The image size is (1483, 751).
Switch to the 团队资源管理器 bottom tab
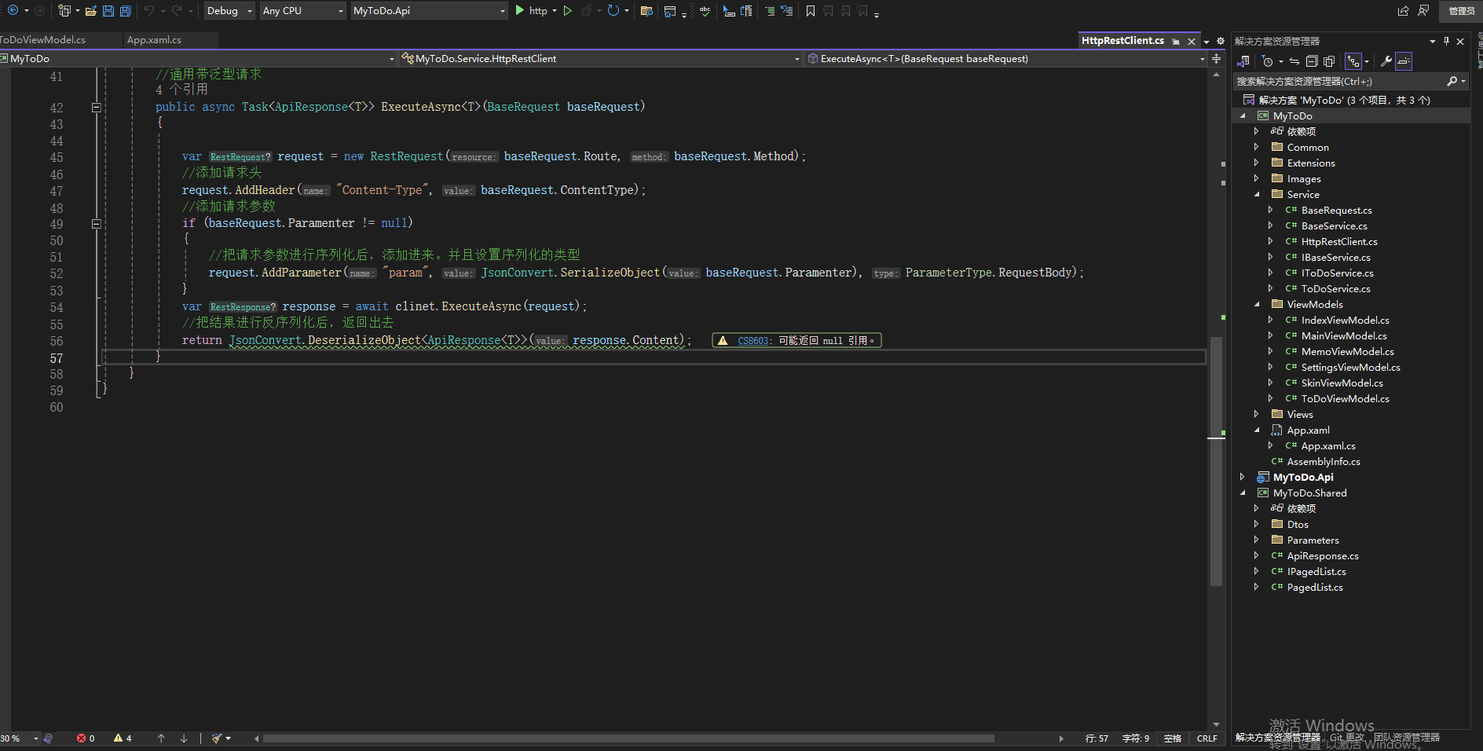[1406, 738]
